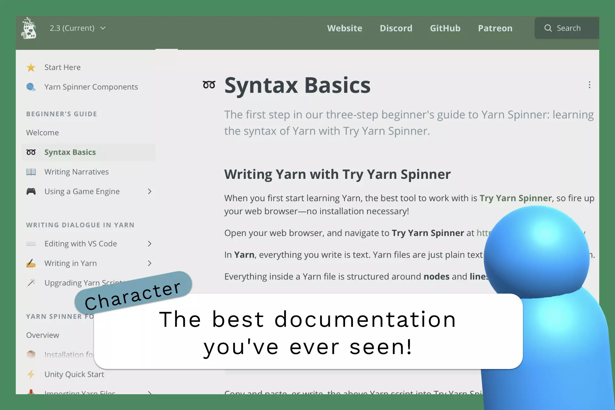Click the Search field in the header
The height and width of the screenshot is (410, 615).
(567, 28)
